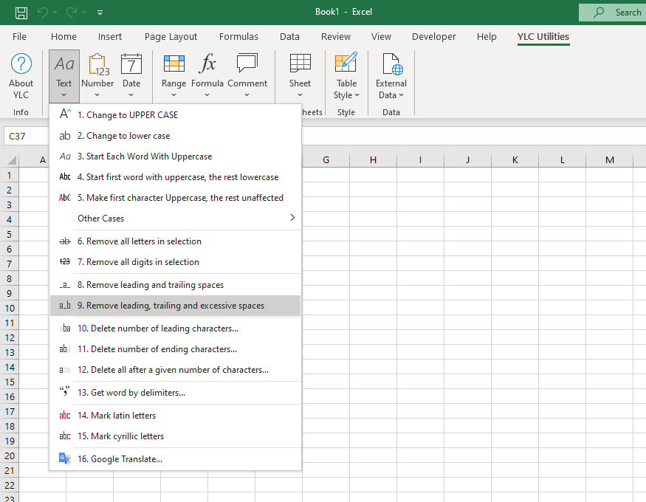Switch to the Developer ribbon tab
This screenshot has height=502, width=646.
pyautogui.click(x=434, y=36)
